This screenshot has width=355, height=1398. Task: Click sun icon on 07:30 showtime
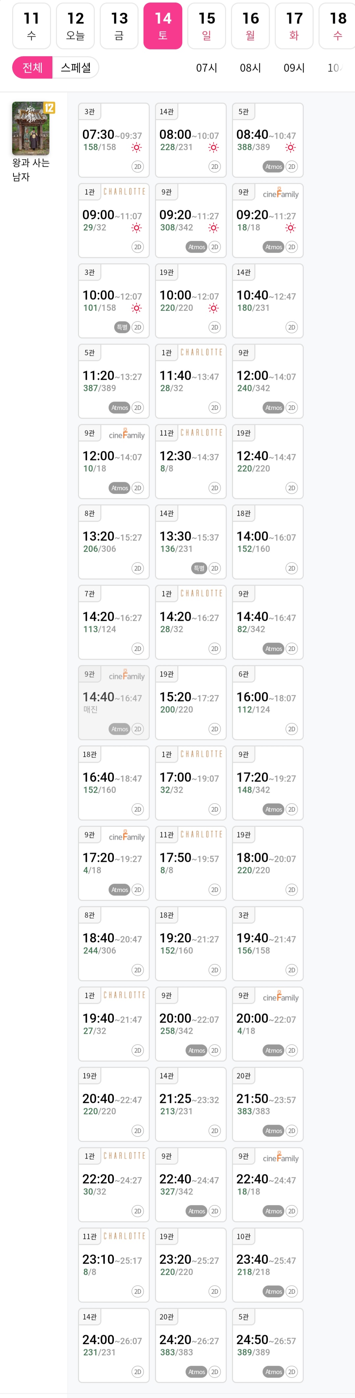point(137,148)
